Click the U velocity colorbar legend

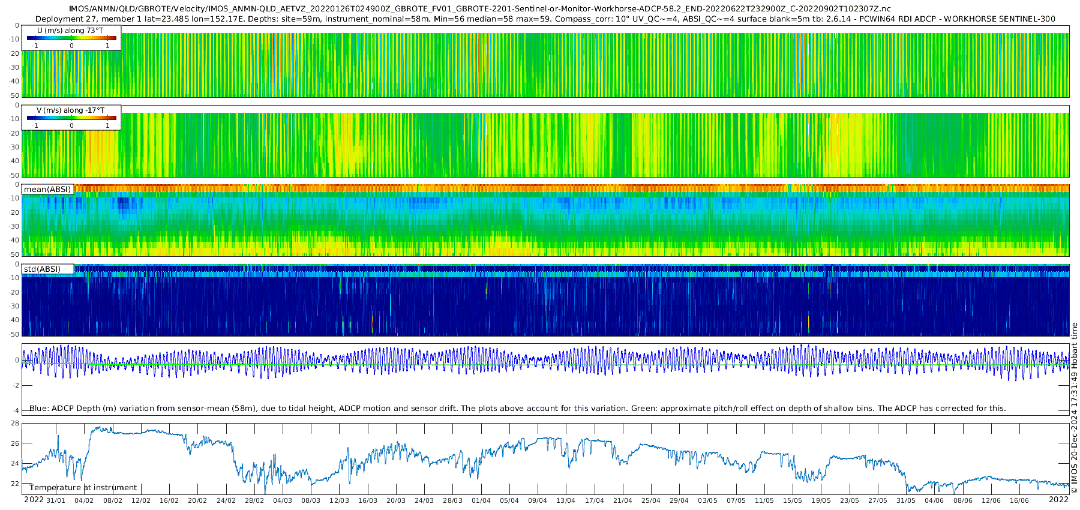71,38
